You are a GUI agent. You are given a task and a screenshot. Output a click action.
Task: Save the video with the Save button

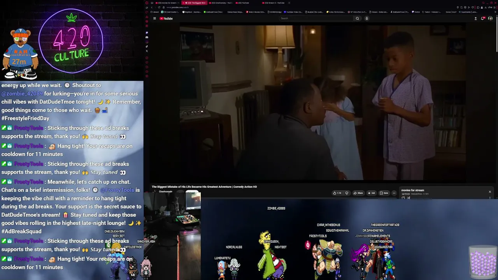[384, 193]
